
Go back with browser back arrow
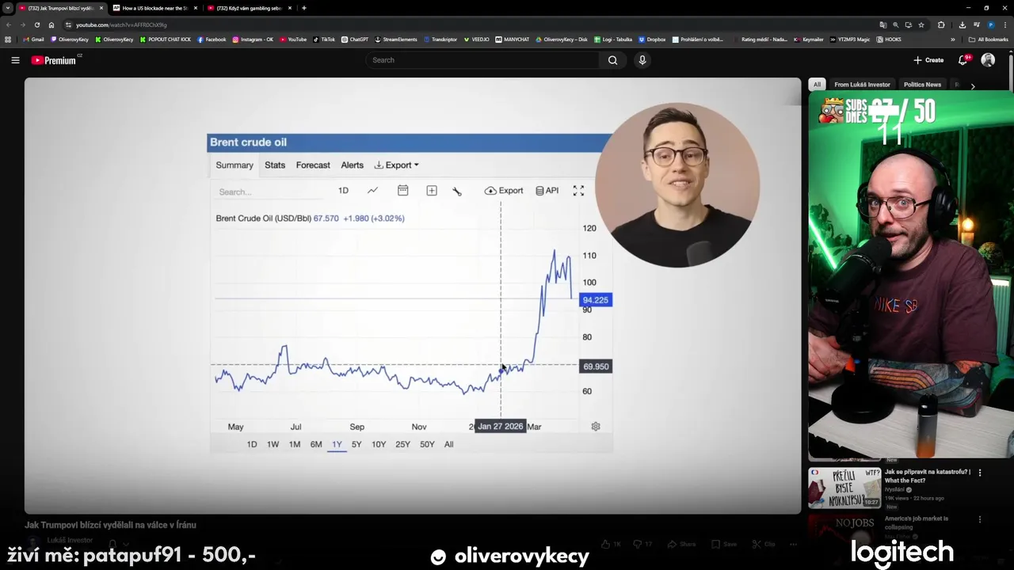pos(9,25)
